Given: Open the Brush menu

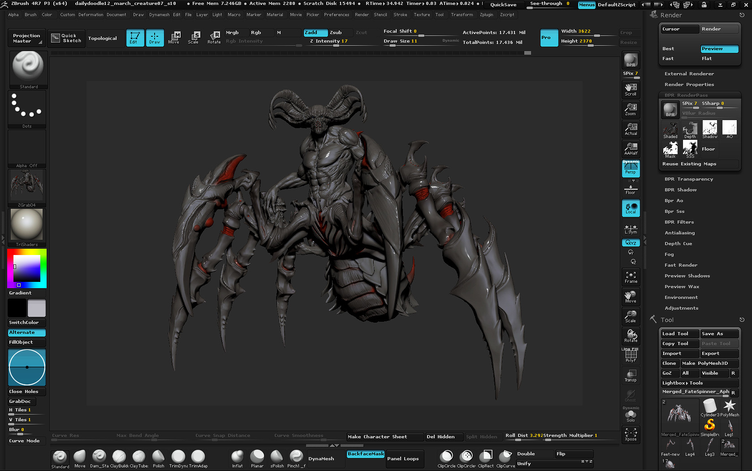Looking at the screenshot, I should (x=30, y=15).
